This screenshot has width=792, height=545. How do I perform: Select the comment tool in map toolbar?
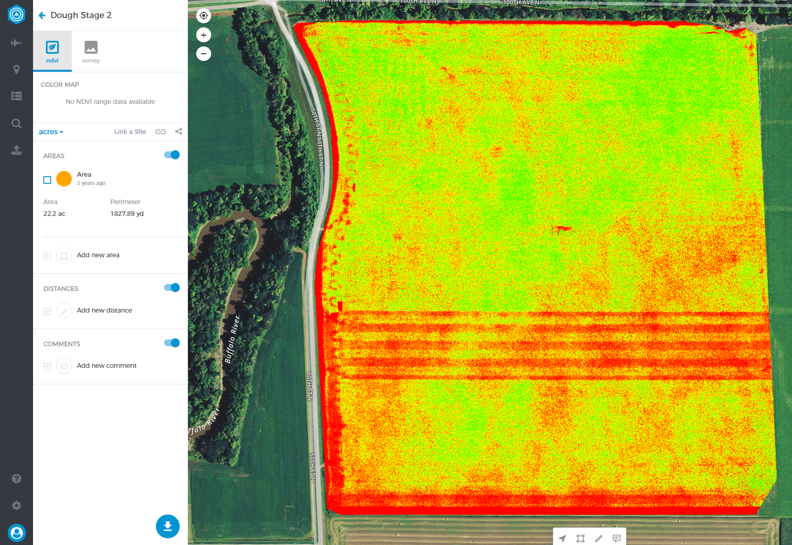point(616,538)
